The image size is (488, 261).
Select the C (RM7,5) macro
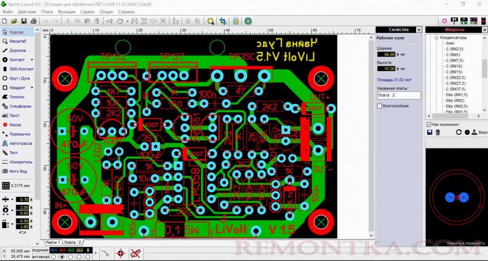(454, 60)
